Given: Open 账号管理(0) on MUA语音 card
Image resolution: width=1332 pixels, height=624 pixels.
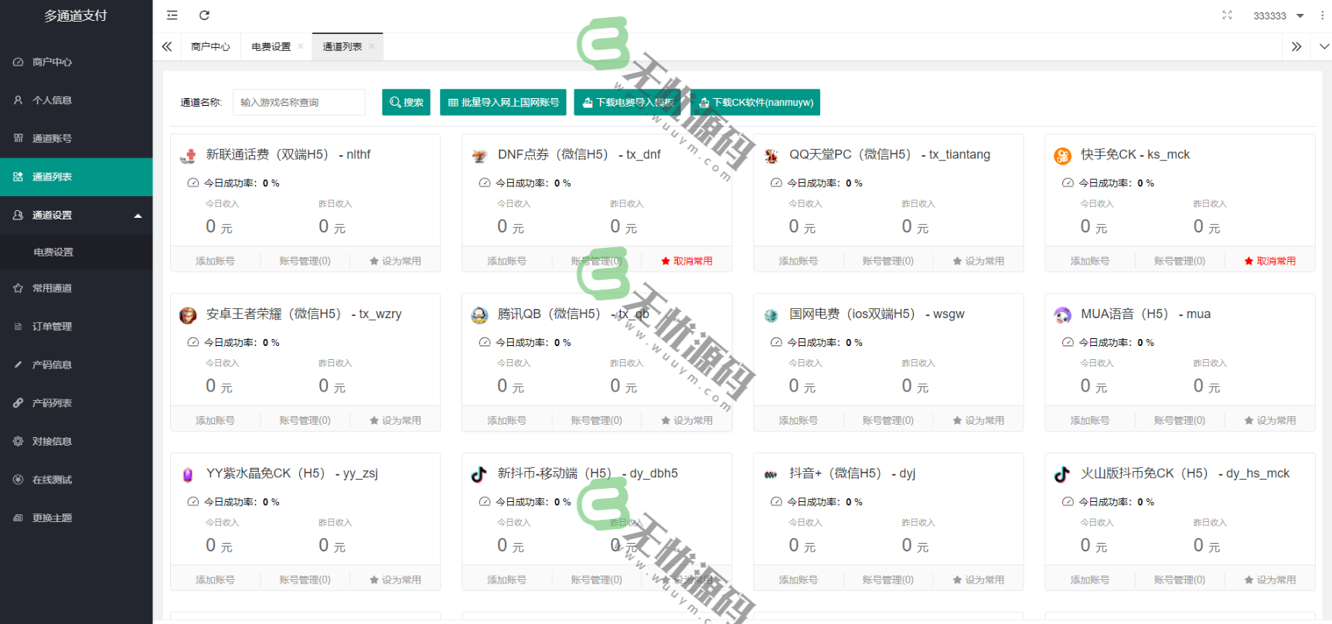Looking at the screenshot, I should pos(1179,421).
